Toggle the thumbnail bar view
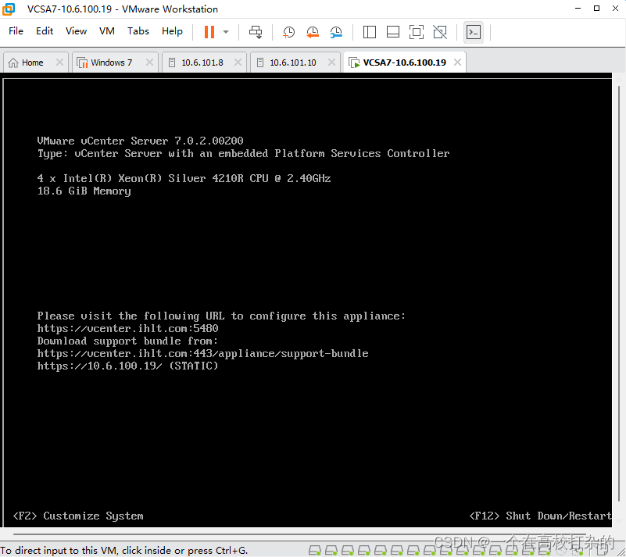Viewport: 626px width, 557px height. point(393,32)
